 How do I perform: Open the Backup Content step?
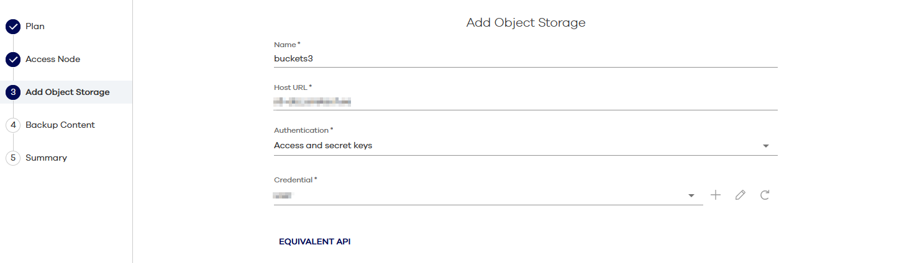coord(60,125)
